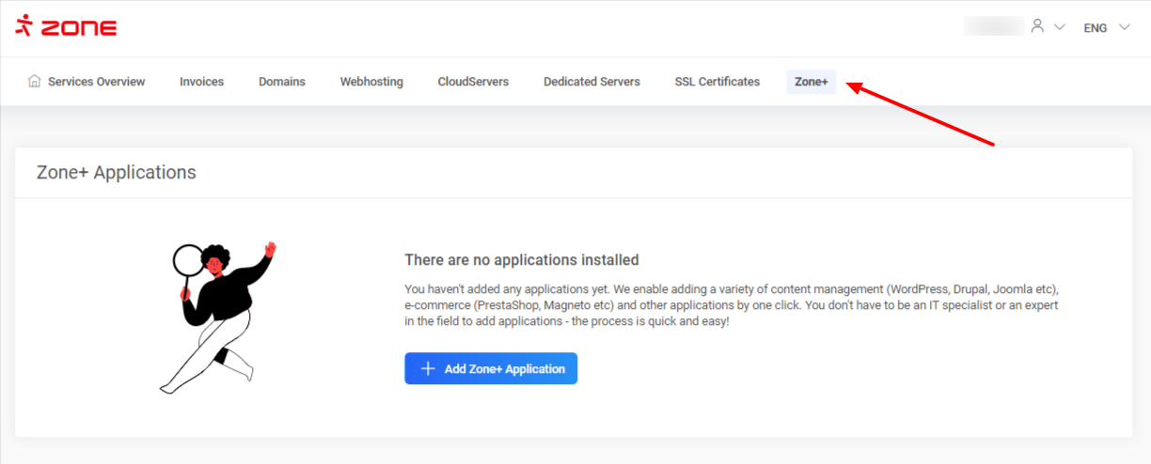This screenshot has width=1151, height=464.
Task: Click the blurred account name
Action: [x=993, y=26]
